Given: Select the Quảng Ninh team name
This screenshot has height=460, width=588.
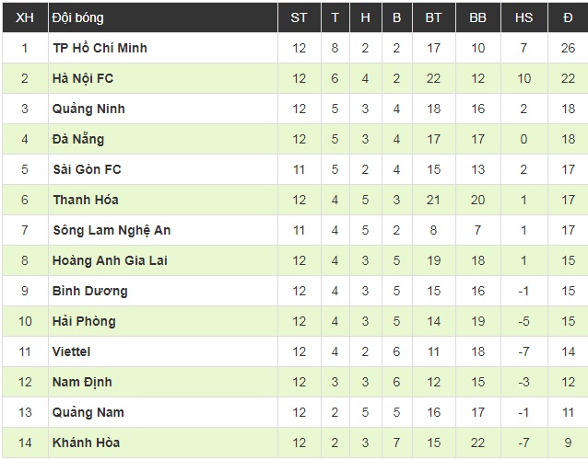Looking at the screenshot, I should click(x=88, y=109).
